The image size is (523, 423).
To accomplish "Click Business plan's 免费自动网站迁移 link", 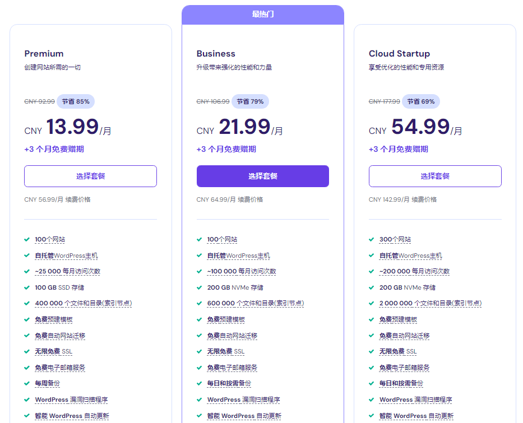I will click(x=232, y=336).
